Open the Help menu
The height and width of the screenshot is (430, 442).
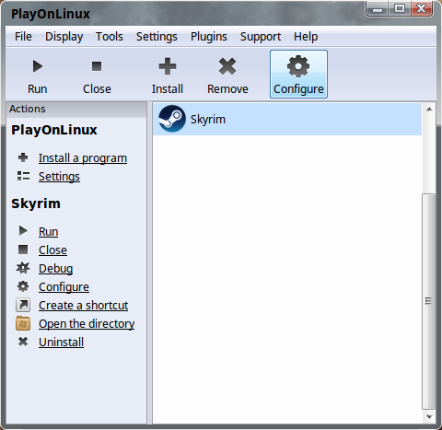(x=306, y=37)
